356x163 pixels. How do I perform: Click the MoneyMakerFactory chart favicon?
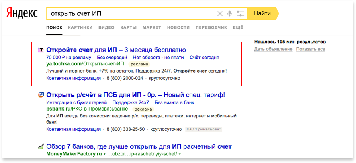point(41,147)
